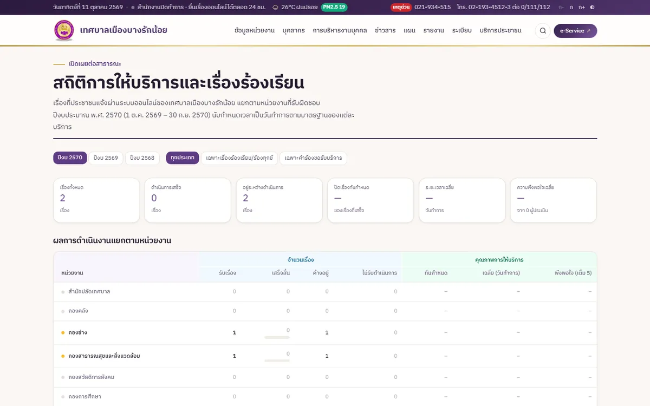
Task: Open the ข่าวสาร menu
Action: tap(385, 30)
